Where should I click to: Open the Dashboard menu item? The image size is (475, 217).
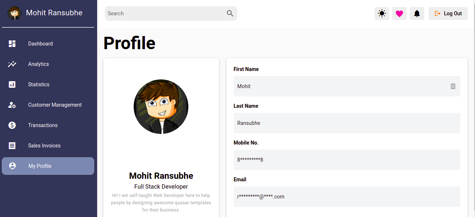coord(41,44)
